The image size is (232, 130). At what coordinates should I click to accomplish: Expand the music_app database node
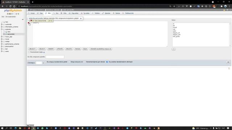(2, 37)
